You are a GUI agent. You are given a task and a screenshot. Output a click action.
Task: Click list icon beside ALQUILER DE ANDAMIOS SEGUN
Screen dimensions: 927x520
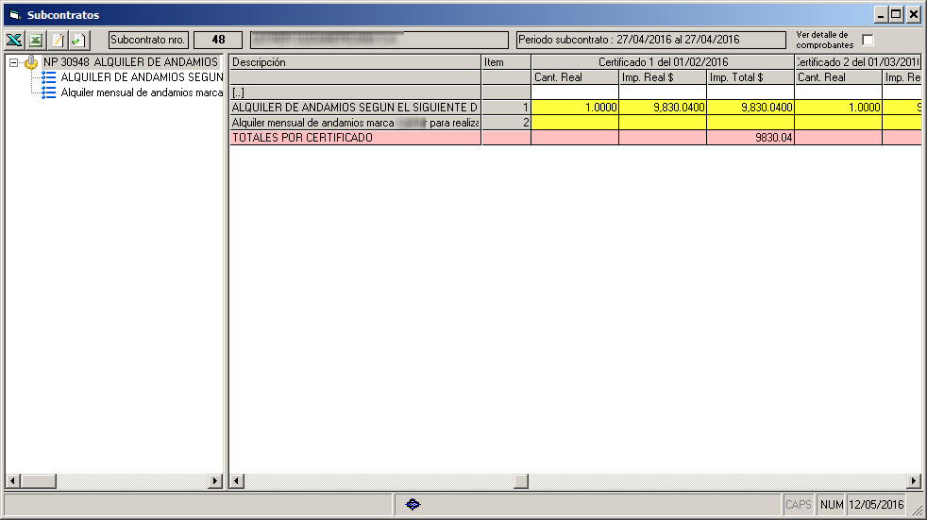click(x=49, y=77)
